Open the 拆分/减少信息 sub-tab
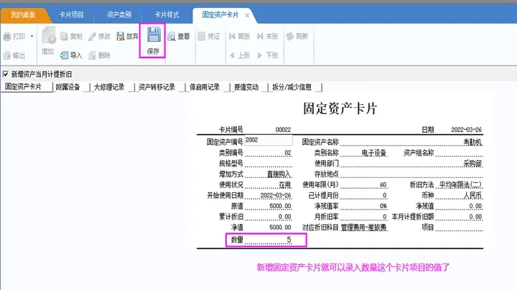Screen dimensions: 517x290 pos(292,87)
